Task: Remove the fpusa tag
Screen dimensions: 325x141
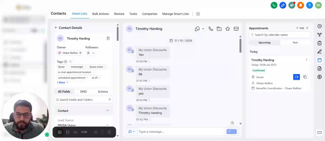Action: click(67, 67)
